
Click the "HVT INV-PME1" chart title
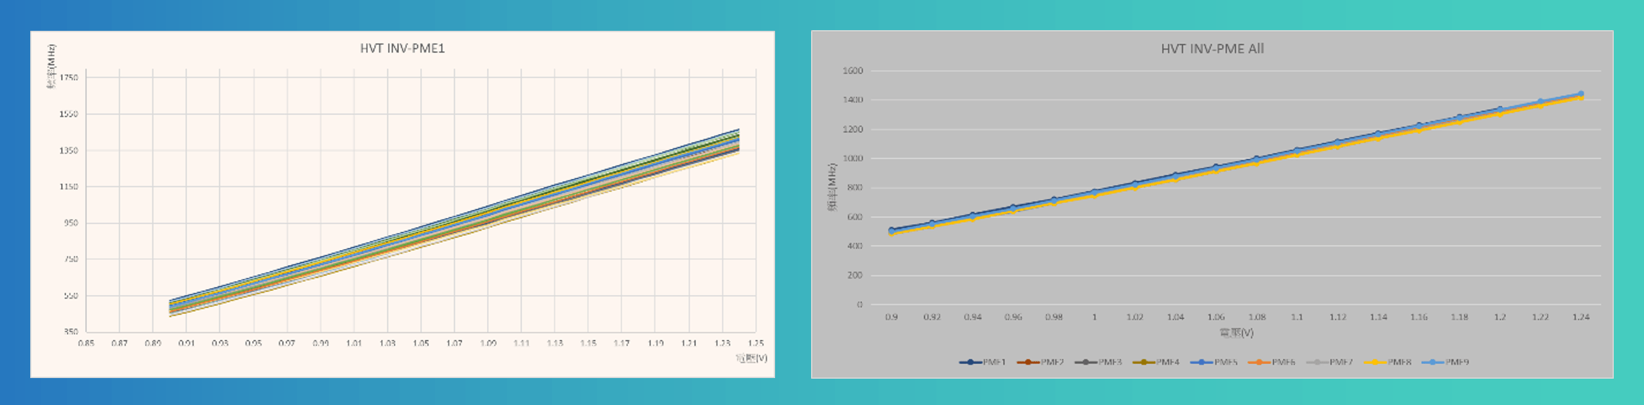(402, 48)
